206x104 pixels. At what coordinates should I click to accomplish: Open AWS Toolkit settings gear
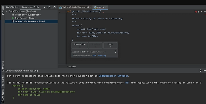click(x=54, y=7)
